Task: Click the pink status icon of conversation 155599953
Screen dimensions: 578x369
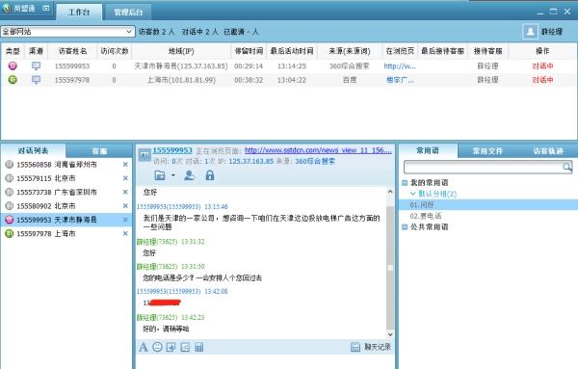Action: tap(10, 220)
